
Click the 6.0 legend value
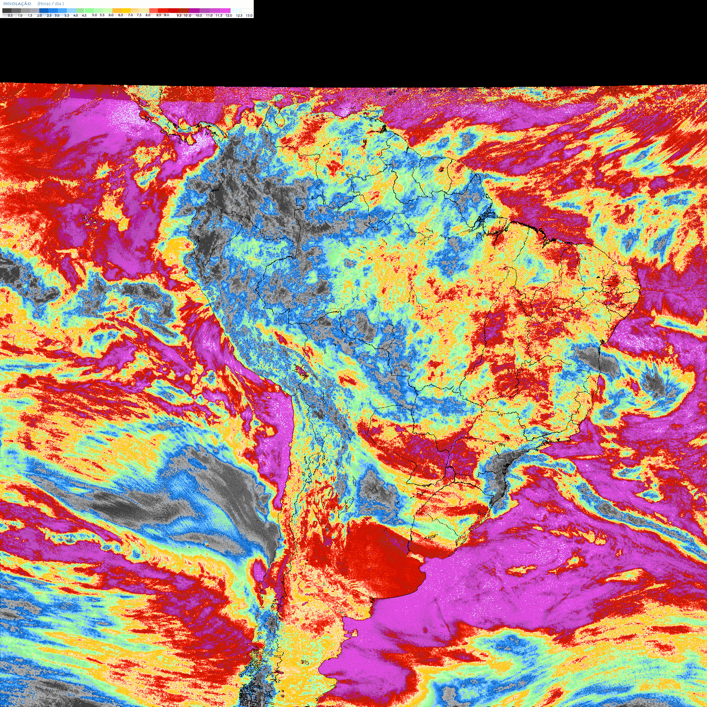coord(111,15)
